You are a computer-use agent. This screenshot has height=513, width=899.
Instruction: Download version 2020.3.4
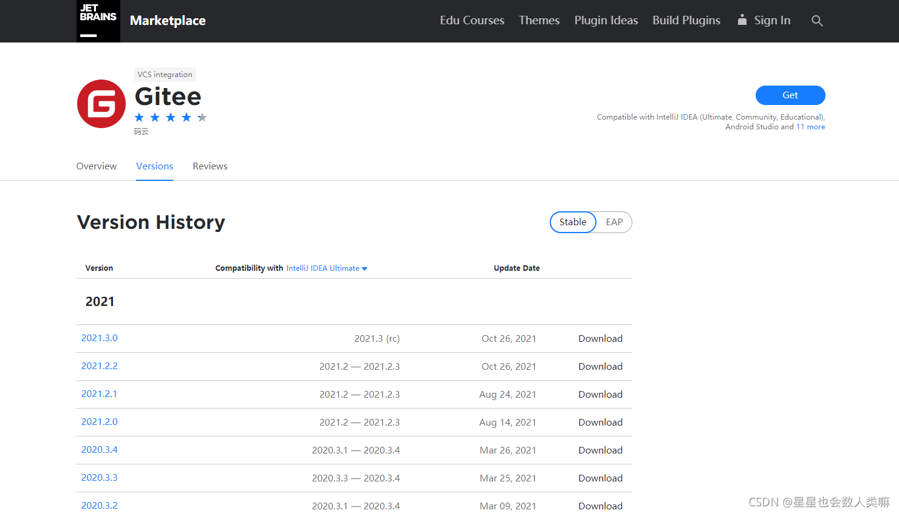(600, 450)
